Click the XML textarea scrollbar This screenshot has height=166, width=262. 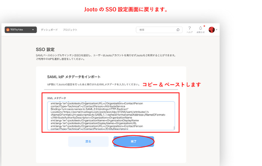174,128
